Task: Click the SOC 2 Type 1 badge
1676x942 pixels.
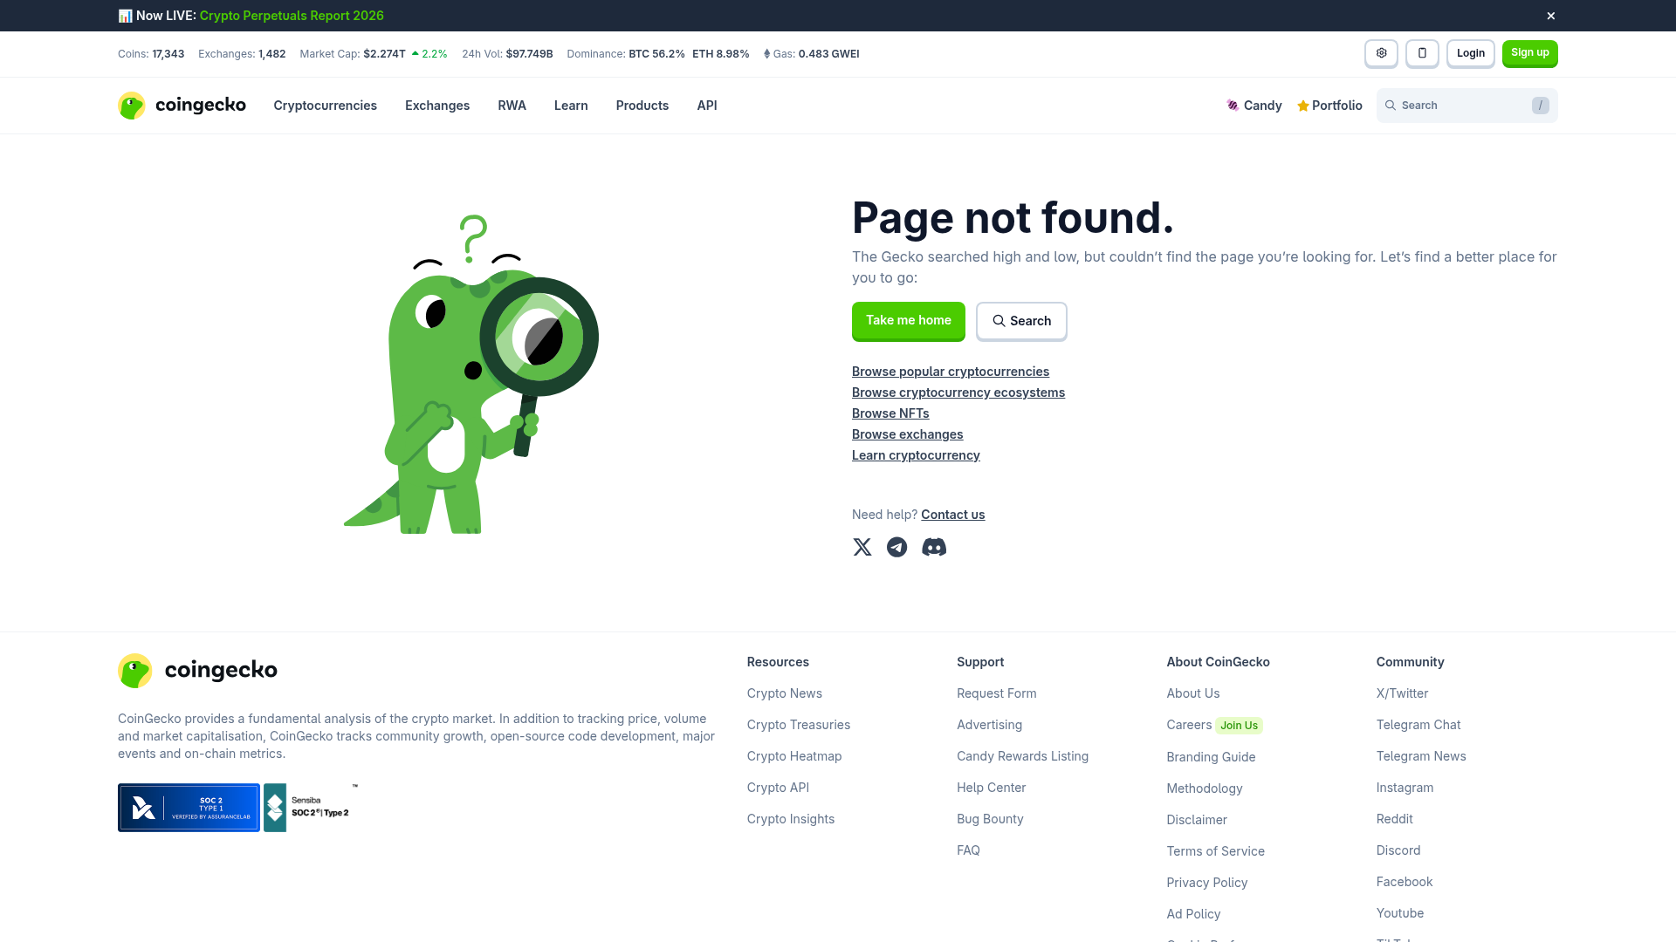Action: [x=189, y=808]
